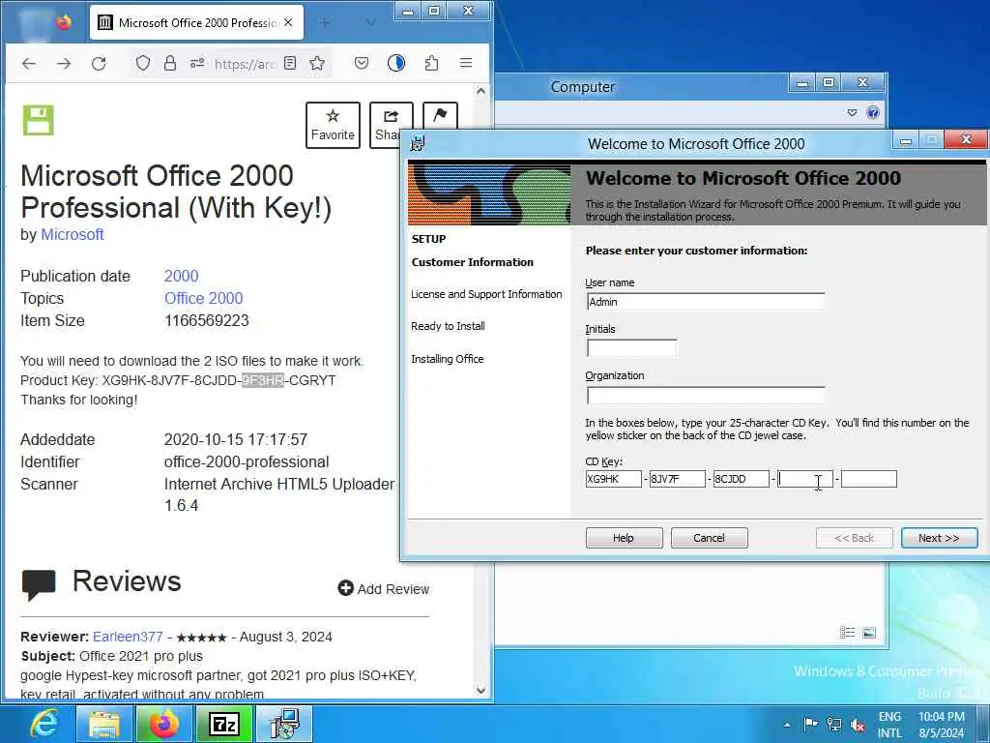This screenshot has width=990, height=743.
Task: Open a new Firefox tab
Action: 325,23
